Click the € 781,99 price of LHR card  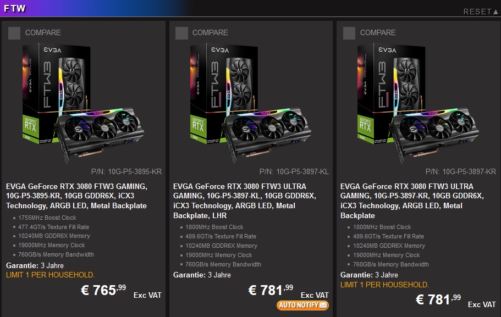click(x=271, y=290)
